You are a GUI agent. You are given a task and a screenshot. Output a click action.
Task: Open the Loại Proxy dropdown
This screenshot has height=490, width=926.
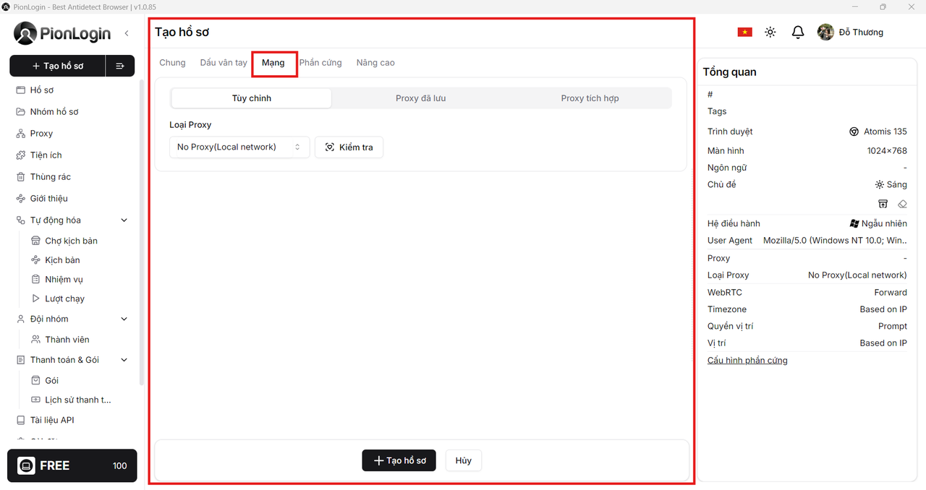pyautogui.click(x=239, y=147)
